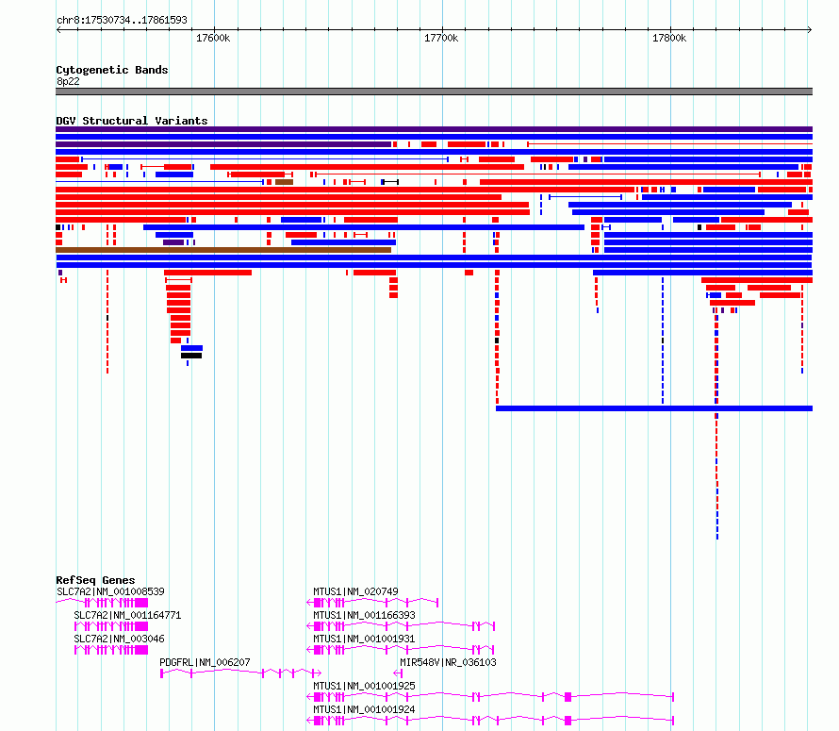Click the topmost purple full-width variant bar

pos(434,129)
